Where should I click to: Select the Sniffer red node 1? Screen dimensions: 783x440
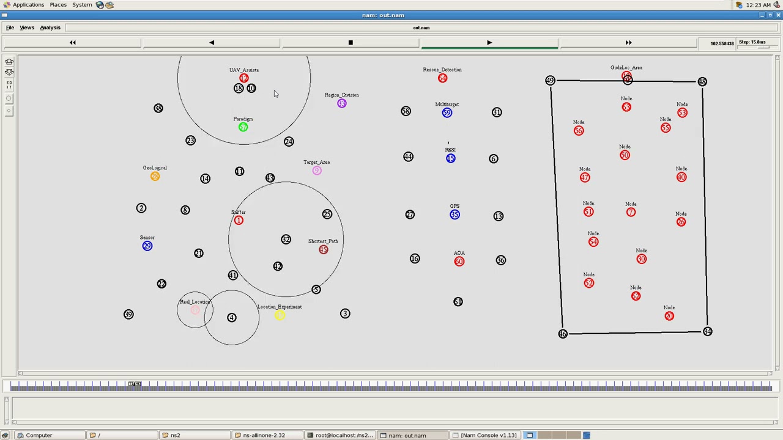click(x=239, y=221)
